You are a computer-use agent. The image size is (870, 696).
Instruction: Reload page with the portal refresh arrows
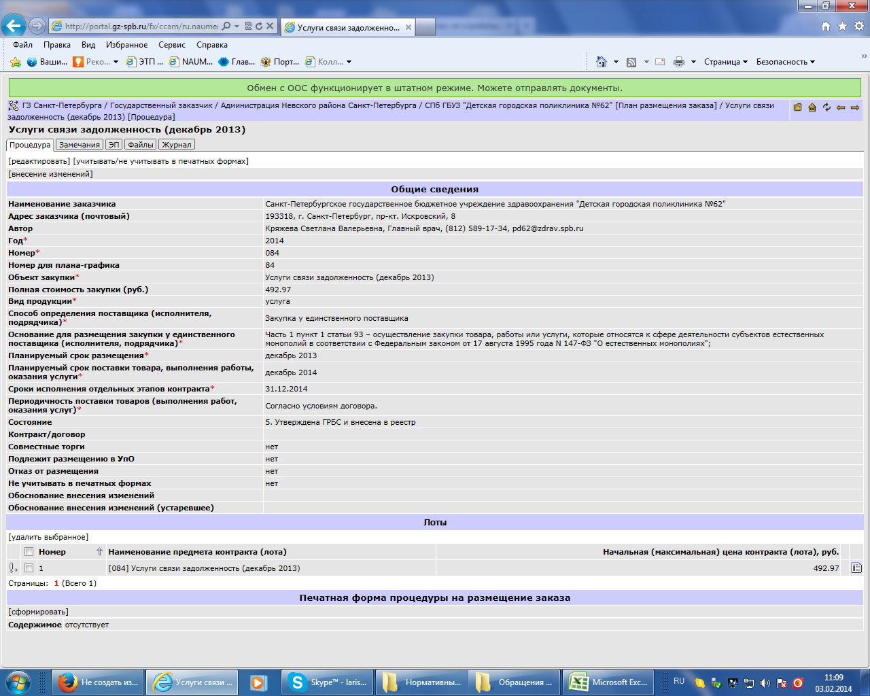click(826, 107)
